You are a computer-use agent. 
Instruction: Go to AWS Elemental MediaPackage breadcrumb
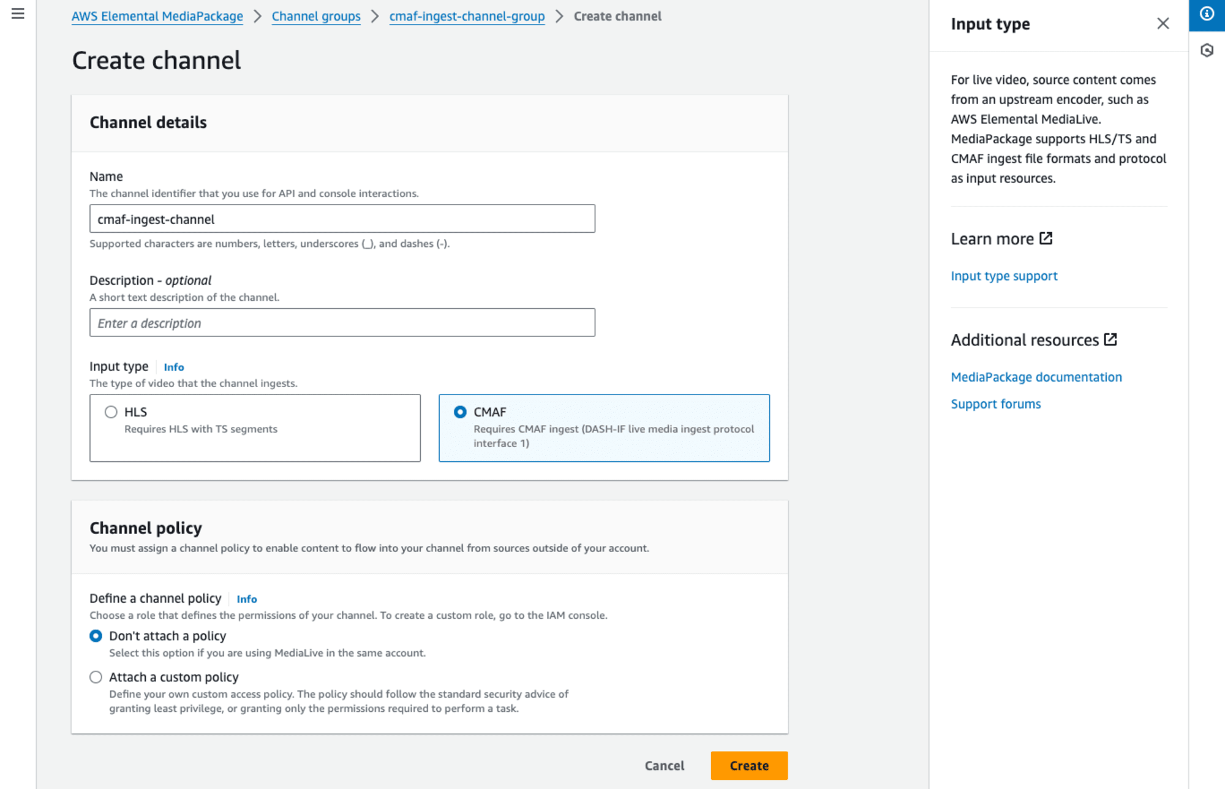tap(157, 17)
